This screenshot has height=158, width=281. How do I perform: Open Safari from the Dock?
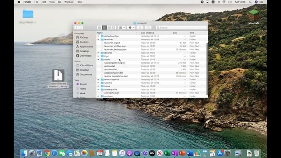coord(54,153)
